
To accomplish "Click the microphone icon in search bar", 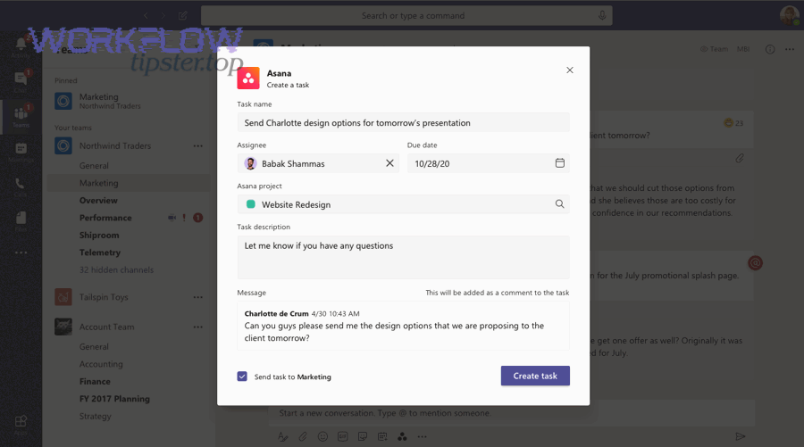I will pos(602,15).
